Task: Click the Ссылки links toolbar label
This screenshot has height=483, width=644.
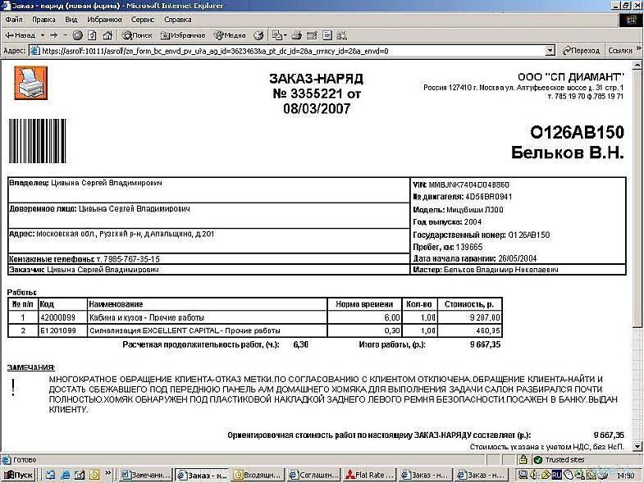Action: tap(620, 51)
